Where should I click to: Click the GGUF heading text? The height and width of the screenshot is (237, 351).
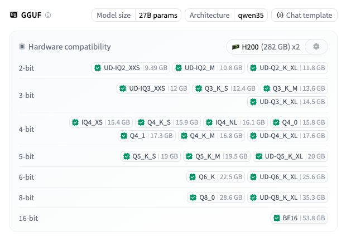click(x=31, y=15)
